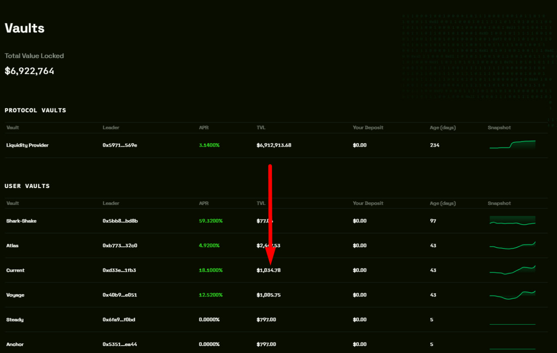Screen dimensions: 557x353
Task: Click the 0.0000% APR in Anchor row
Action: pos(209,344)
